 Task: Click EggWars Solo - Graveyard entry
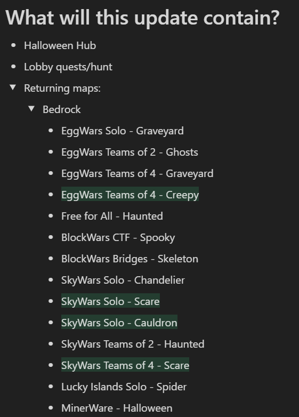tap(123, 131)
